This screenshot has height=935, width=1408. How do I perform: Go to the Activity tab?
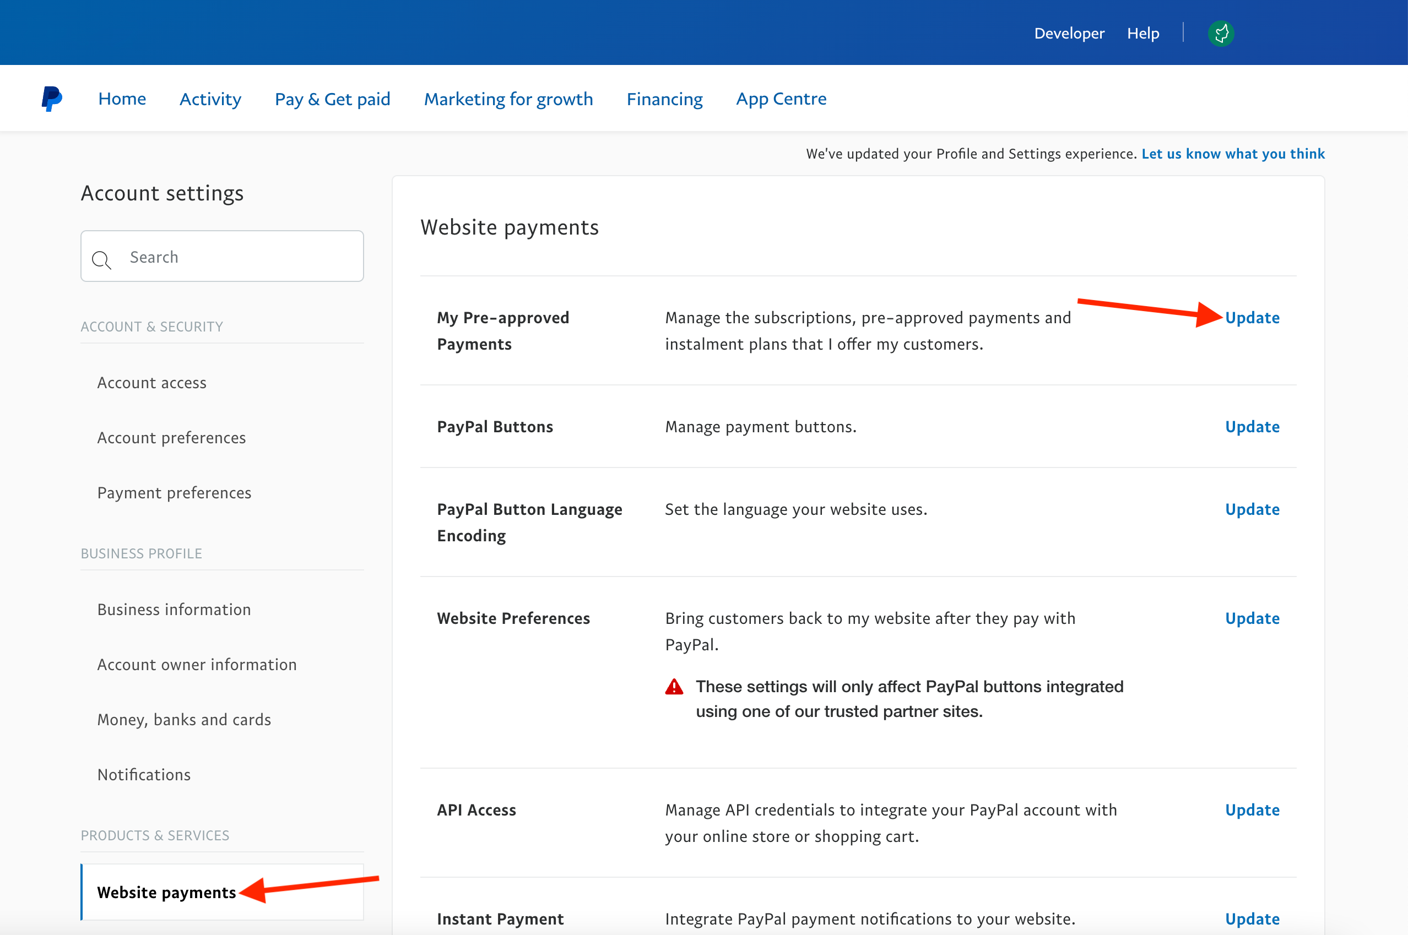pyautogui.click(x=210, y=99)
